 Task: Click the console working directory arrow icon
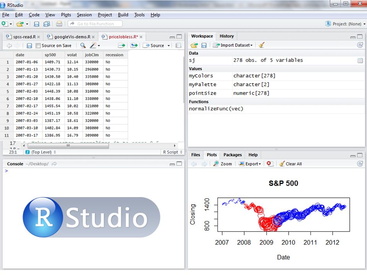point(54,164)
